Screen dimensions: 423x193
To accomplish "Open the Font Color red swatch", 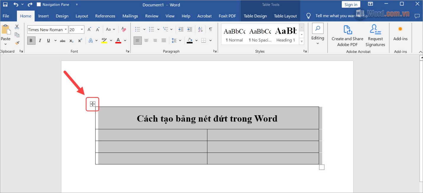I will pyautogui.click(x=118, y=40).
